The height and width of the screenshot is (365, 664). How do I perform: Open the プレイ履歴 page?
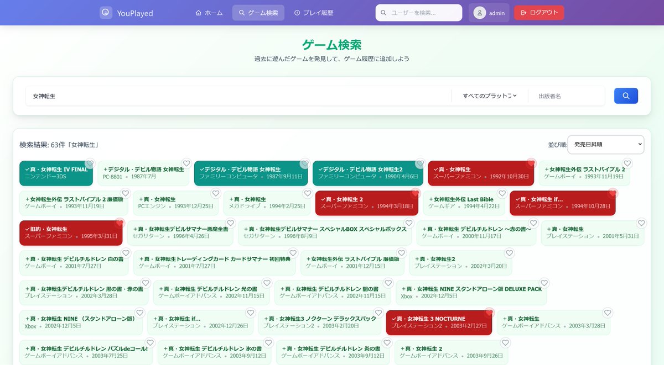click(314, 13)
